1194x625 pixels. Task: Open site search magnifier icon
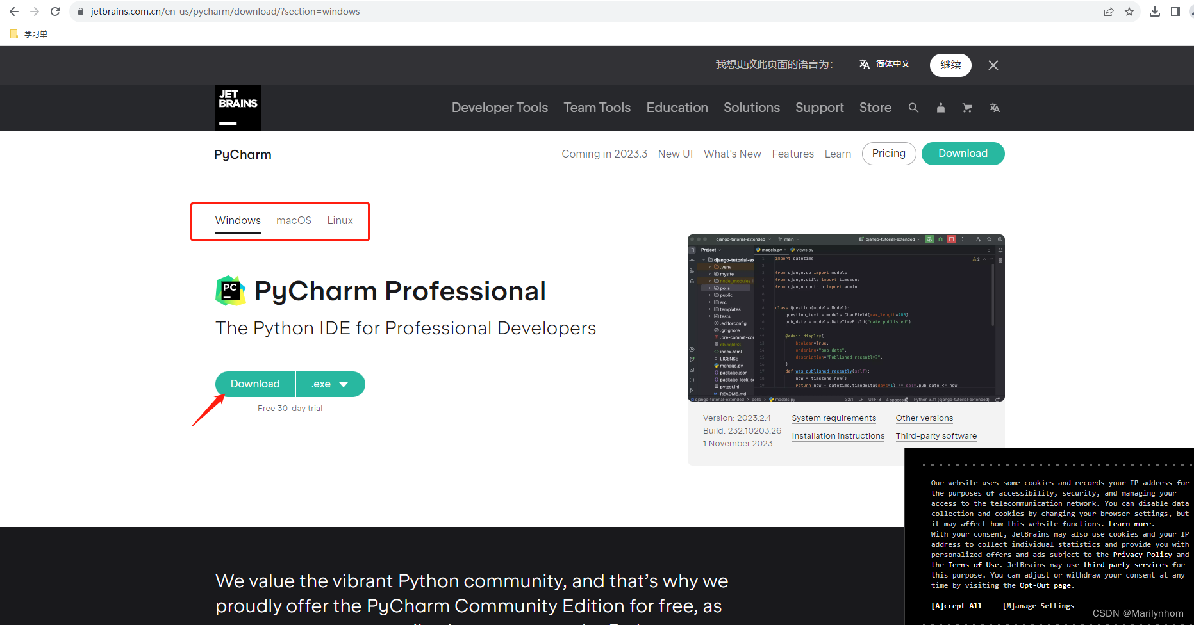[913, 108]
